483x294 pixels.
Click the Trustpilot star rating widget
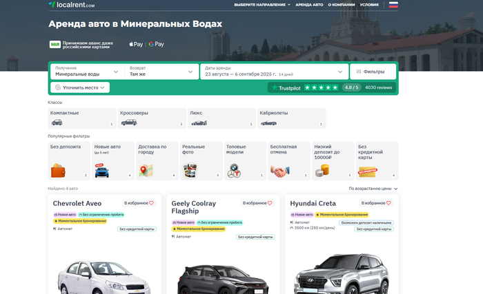[322, 87]
